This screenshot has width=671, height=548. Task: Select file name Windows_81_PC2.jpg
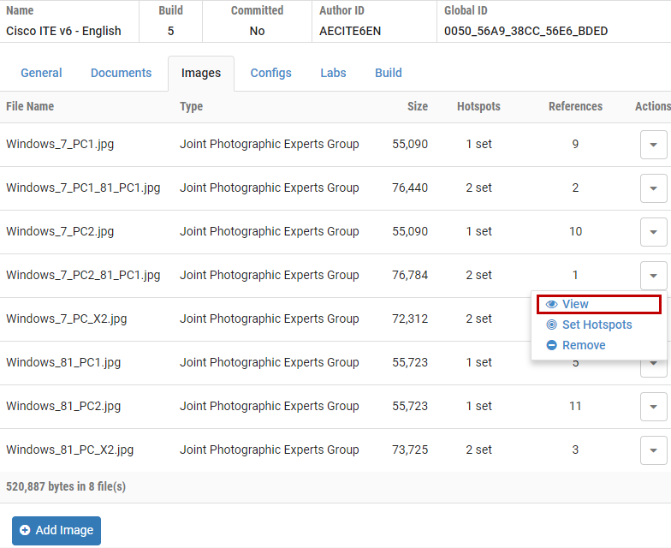point(63,406)
